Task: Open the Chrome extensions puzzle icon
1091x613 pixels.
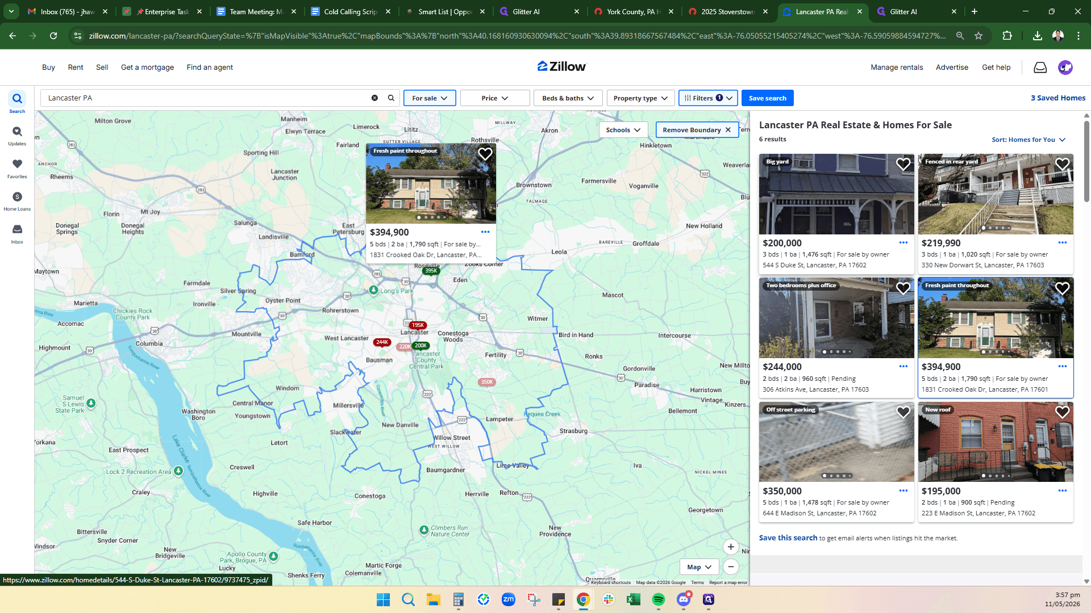Action: pyautogui.click(x=1007, y=36)
